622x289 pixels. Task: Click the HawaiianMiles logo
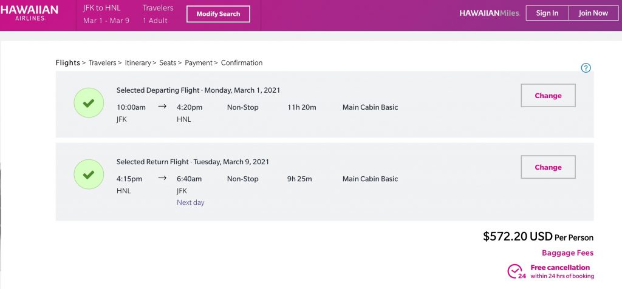tap(489, 13)
